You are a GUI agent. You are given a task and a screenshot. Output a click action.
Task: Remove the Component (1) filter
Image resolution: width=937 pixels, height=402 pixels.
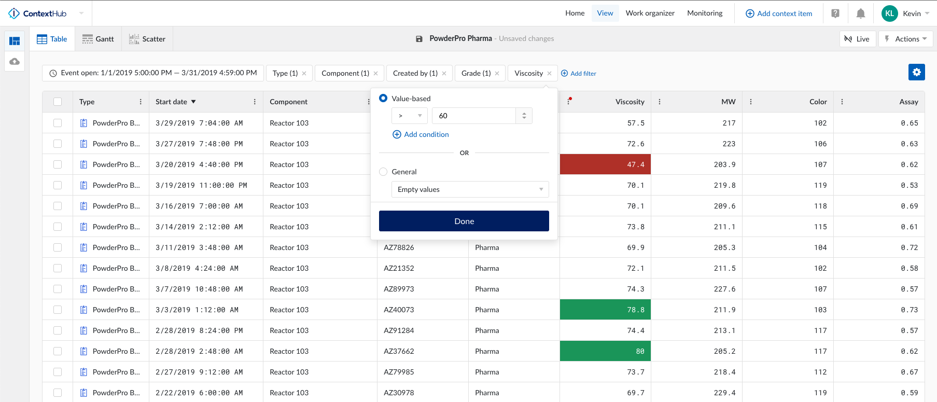[375, 73]
